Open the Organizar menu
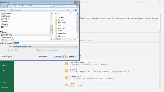Screen dimensions: 164x92 click(4, 10)
